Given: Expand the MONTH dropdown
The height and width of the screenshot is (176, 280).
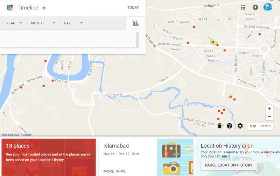Looking at the screenshot, I should [43, 23].
